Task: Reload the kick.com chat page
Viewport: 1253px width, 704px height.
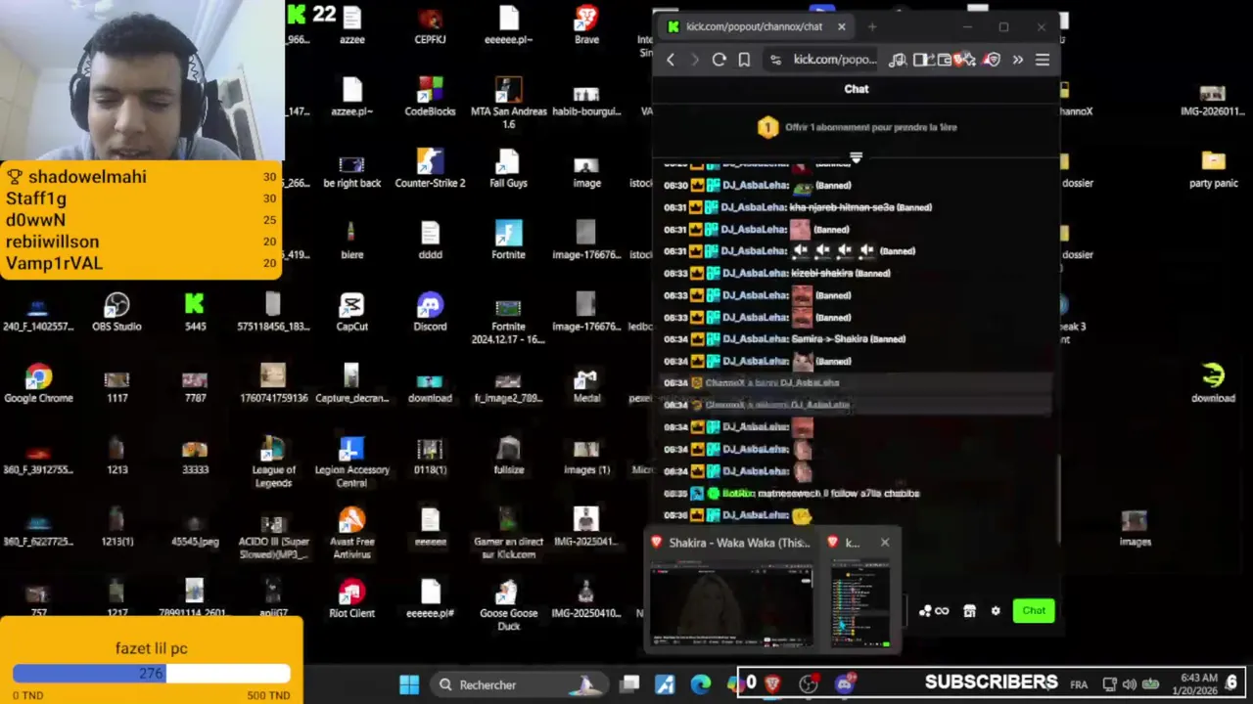Action: pyautogui.click(x=719, y=60)
